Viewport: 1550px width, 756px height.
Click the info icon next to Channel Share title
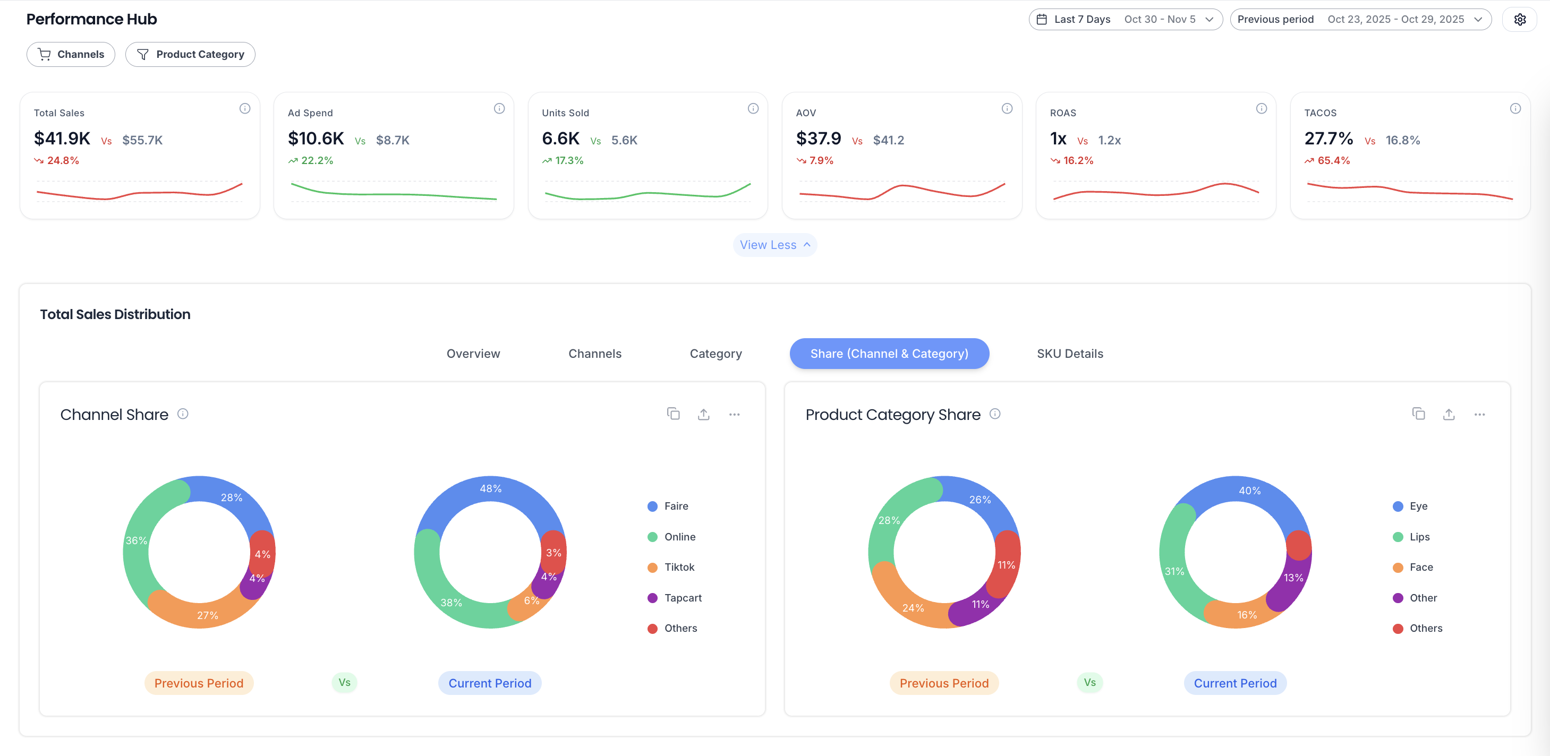coord(183,414)
